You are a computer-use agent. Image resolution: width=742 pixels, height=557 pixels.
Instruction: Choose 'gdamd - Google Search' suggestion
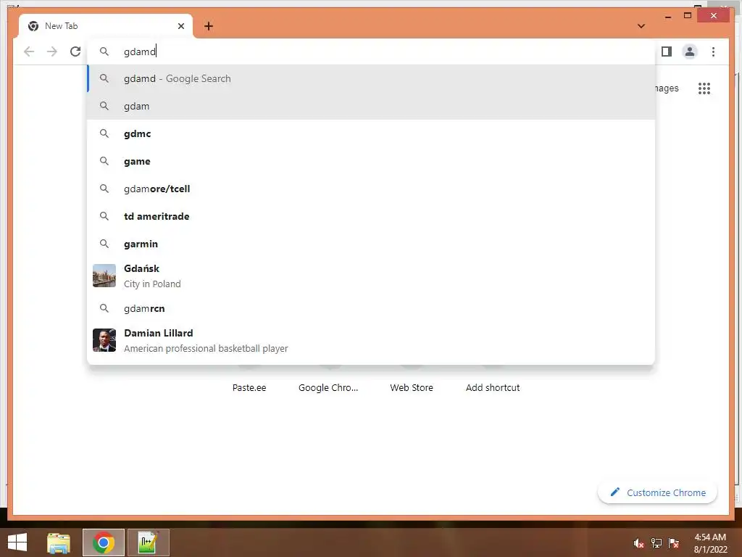[x=372, y=78]
